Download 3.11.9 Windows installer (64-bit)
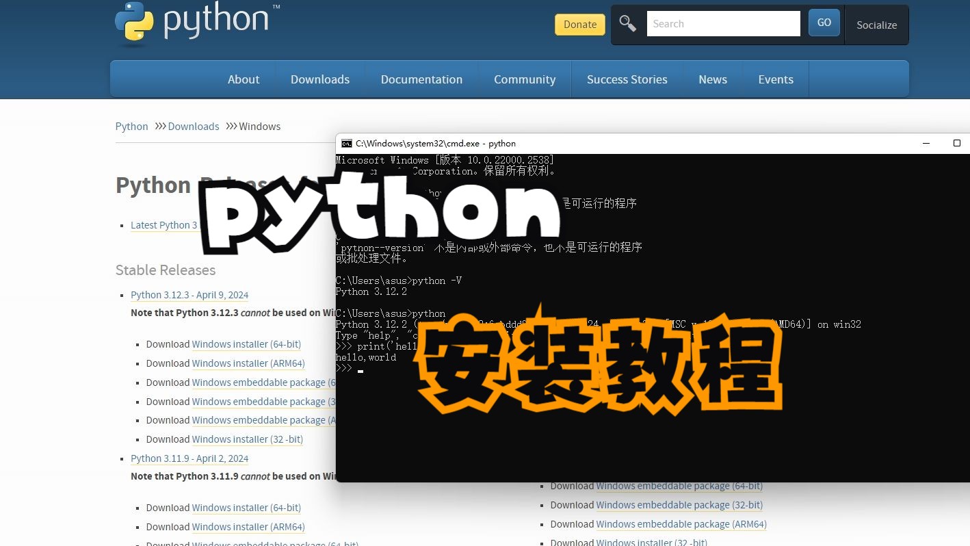The width and height of the screenshot is (970, 546). (x=246, y=508)
